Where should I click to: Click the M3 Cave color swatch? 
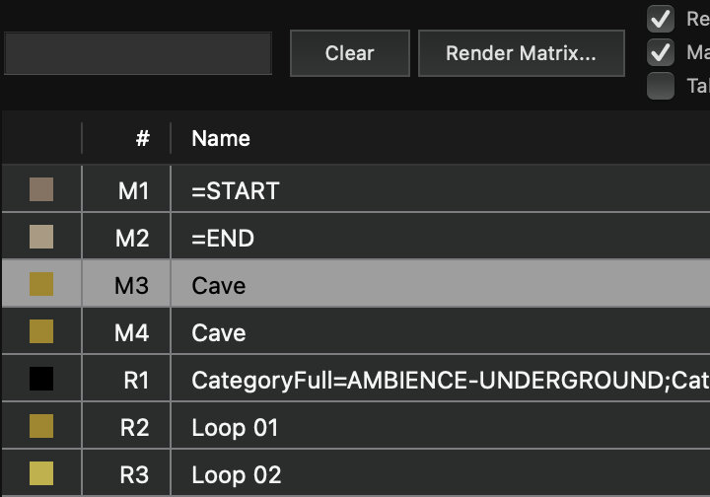[41, 285]
